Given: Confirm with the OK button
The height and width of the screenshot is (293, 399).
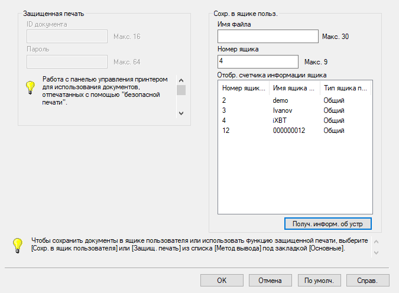Looking at the screenshot, I should [x=222, y=281].
